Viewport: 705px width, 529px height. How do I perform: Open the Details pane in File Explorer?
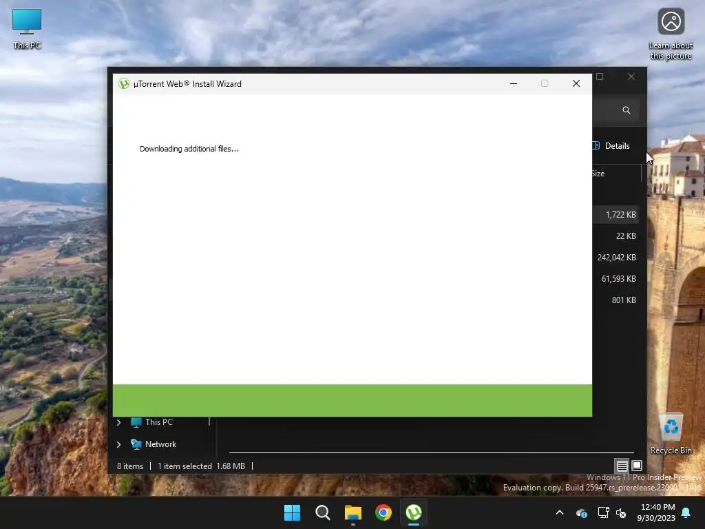(x=611, y=146)
